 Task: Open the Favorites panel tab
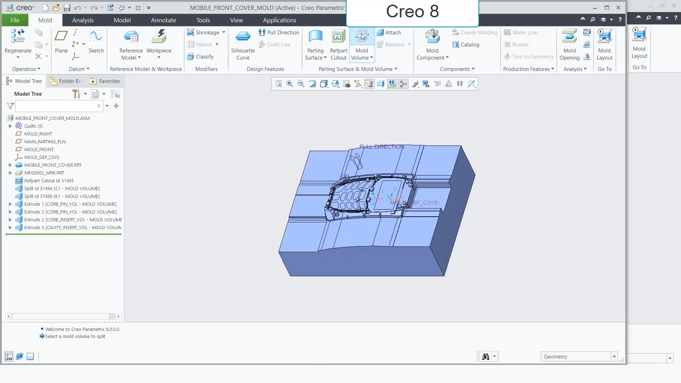(105, 81)
